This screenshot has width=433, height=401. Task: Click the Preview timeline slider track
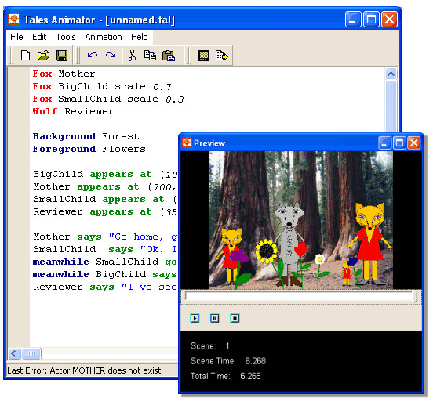pyautogui.click(x=299, y=296)
